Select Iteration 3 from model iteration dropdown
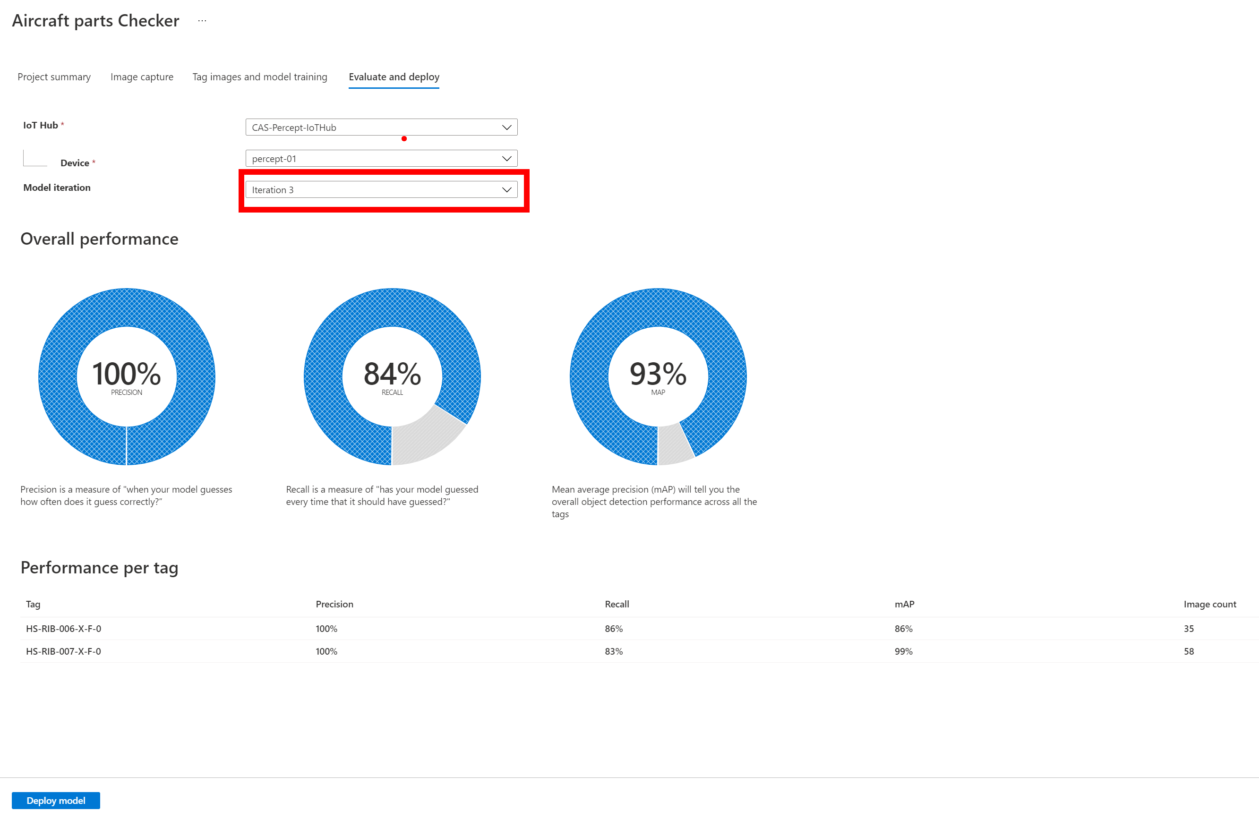 (380, 190)
